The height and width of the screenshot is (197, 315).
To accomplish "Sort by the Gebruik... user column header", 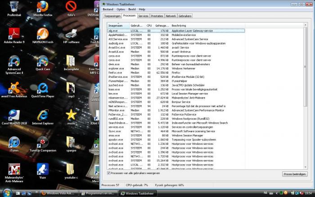I will tap(137, 26).
